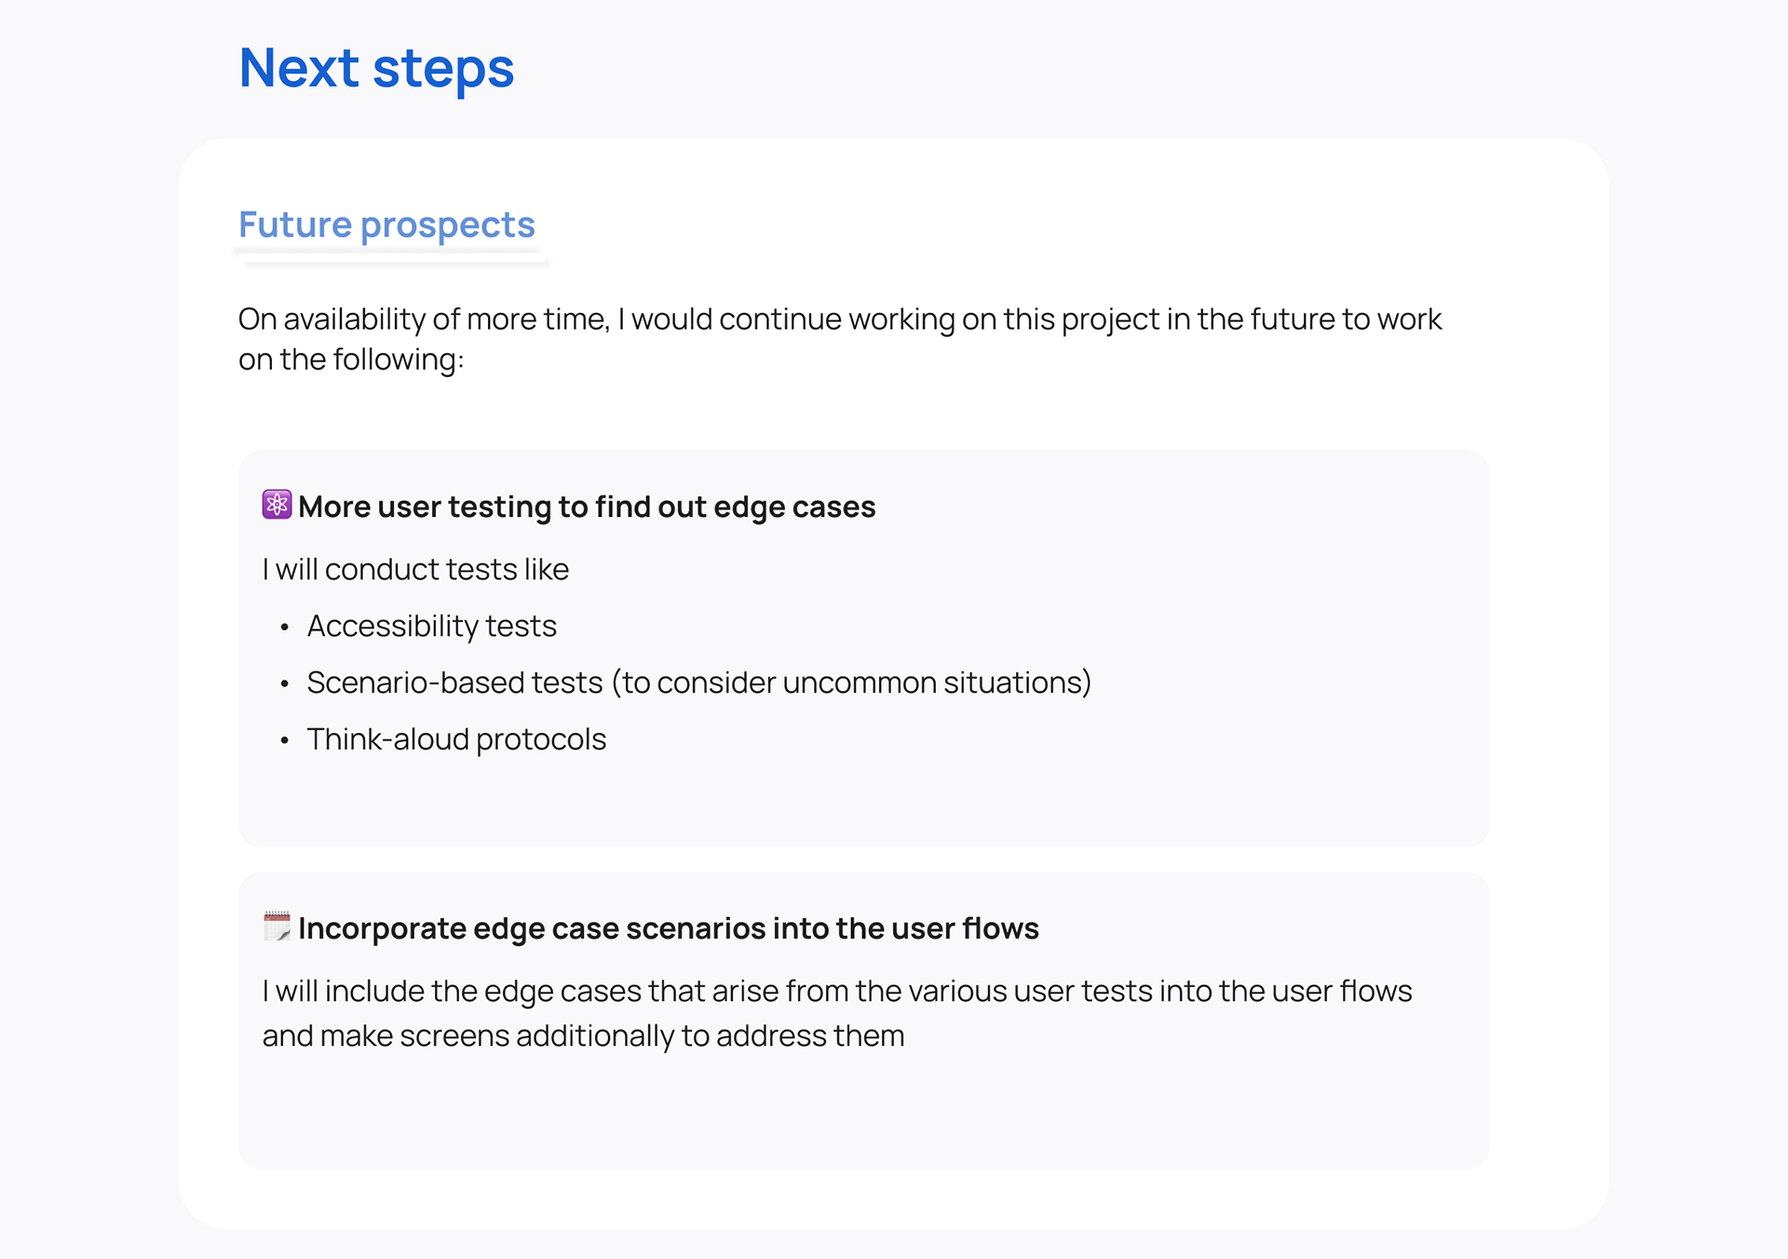Select the 'Future prospects' subheading
Image resolution: width=1788 pixels, height=1259 pixels.
click(x=386, y=224)
